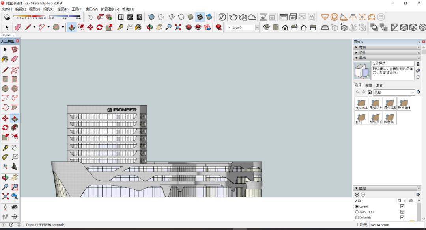Activate the Orbit tool in top toolbar
The width and height of the screenshot is (426, 230).
[x=149, y=27]
